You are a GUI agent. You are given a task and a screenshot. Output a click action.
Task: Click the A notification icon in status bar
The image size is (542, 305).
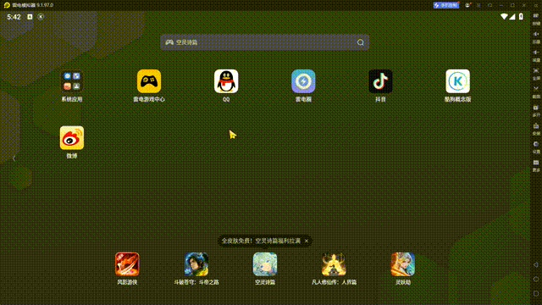(30, 17)
